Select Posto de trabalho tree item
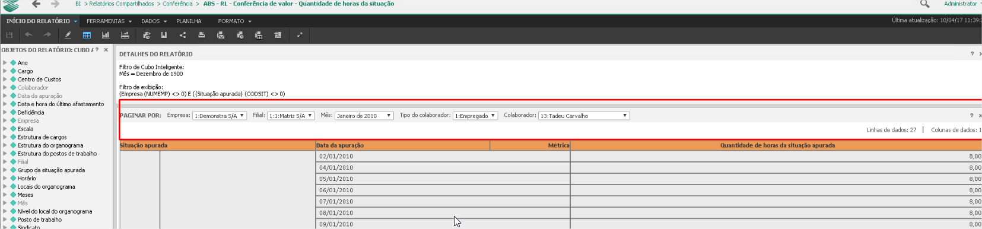The height and width of the screenshot is (229, 982). [40, 220]
